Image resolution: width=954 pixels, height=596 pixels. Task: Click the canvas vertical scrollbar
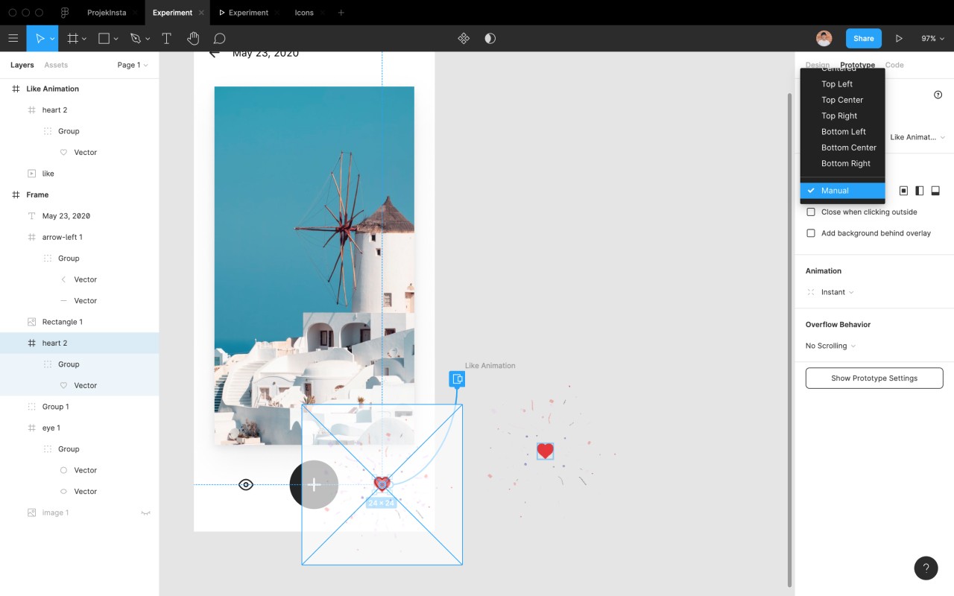[x=790, y=340]
